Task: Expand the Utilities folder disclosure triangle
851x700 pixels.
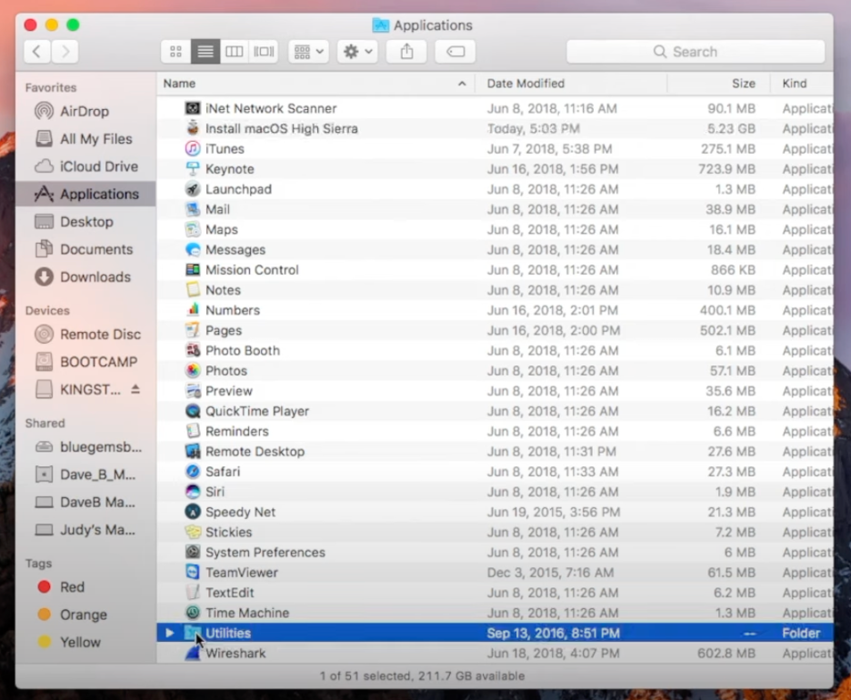Action: tap(169, 633)
